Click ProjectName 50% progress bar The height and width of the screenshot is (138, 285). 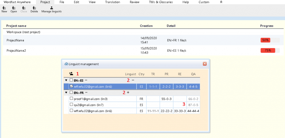point(270,40)
